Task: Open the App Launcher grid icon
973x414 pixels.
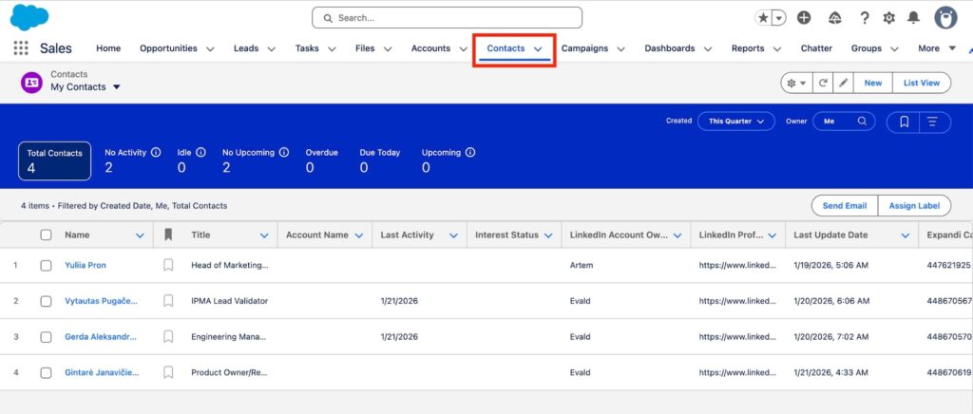Action: pyautogui.click(x=21, y=48)
